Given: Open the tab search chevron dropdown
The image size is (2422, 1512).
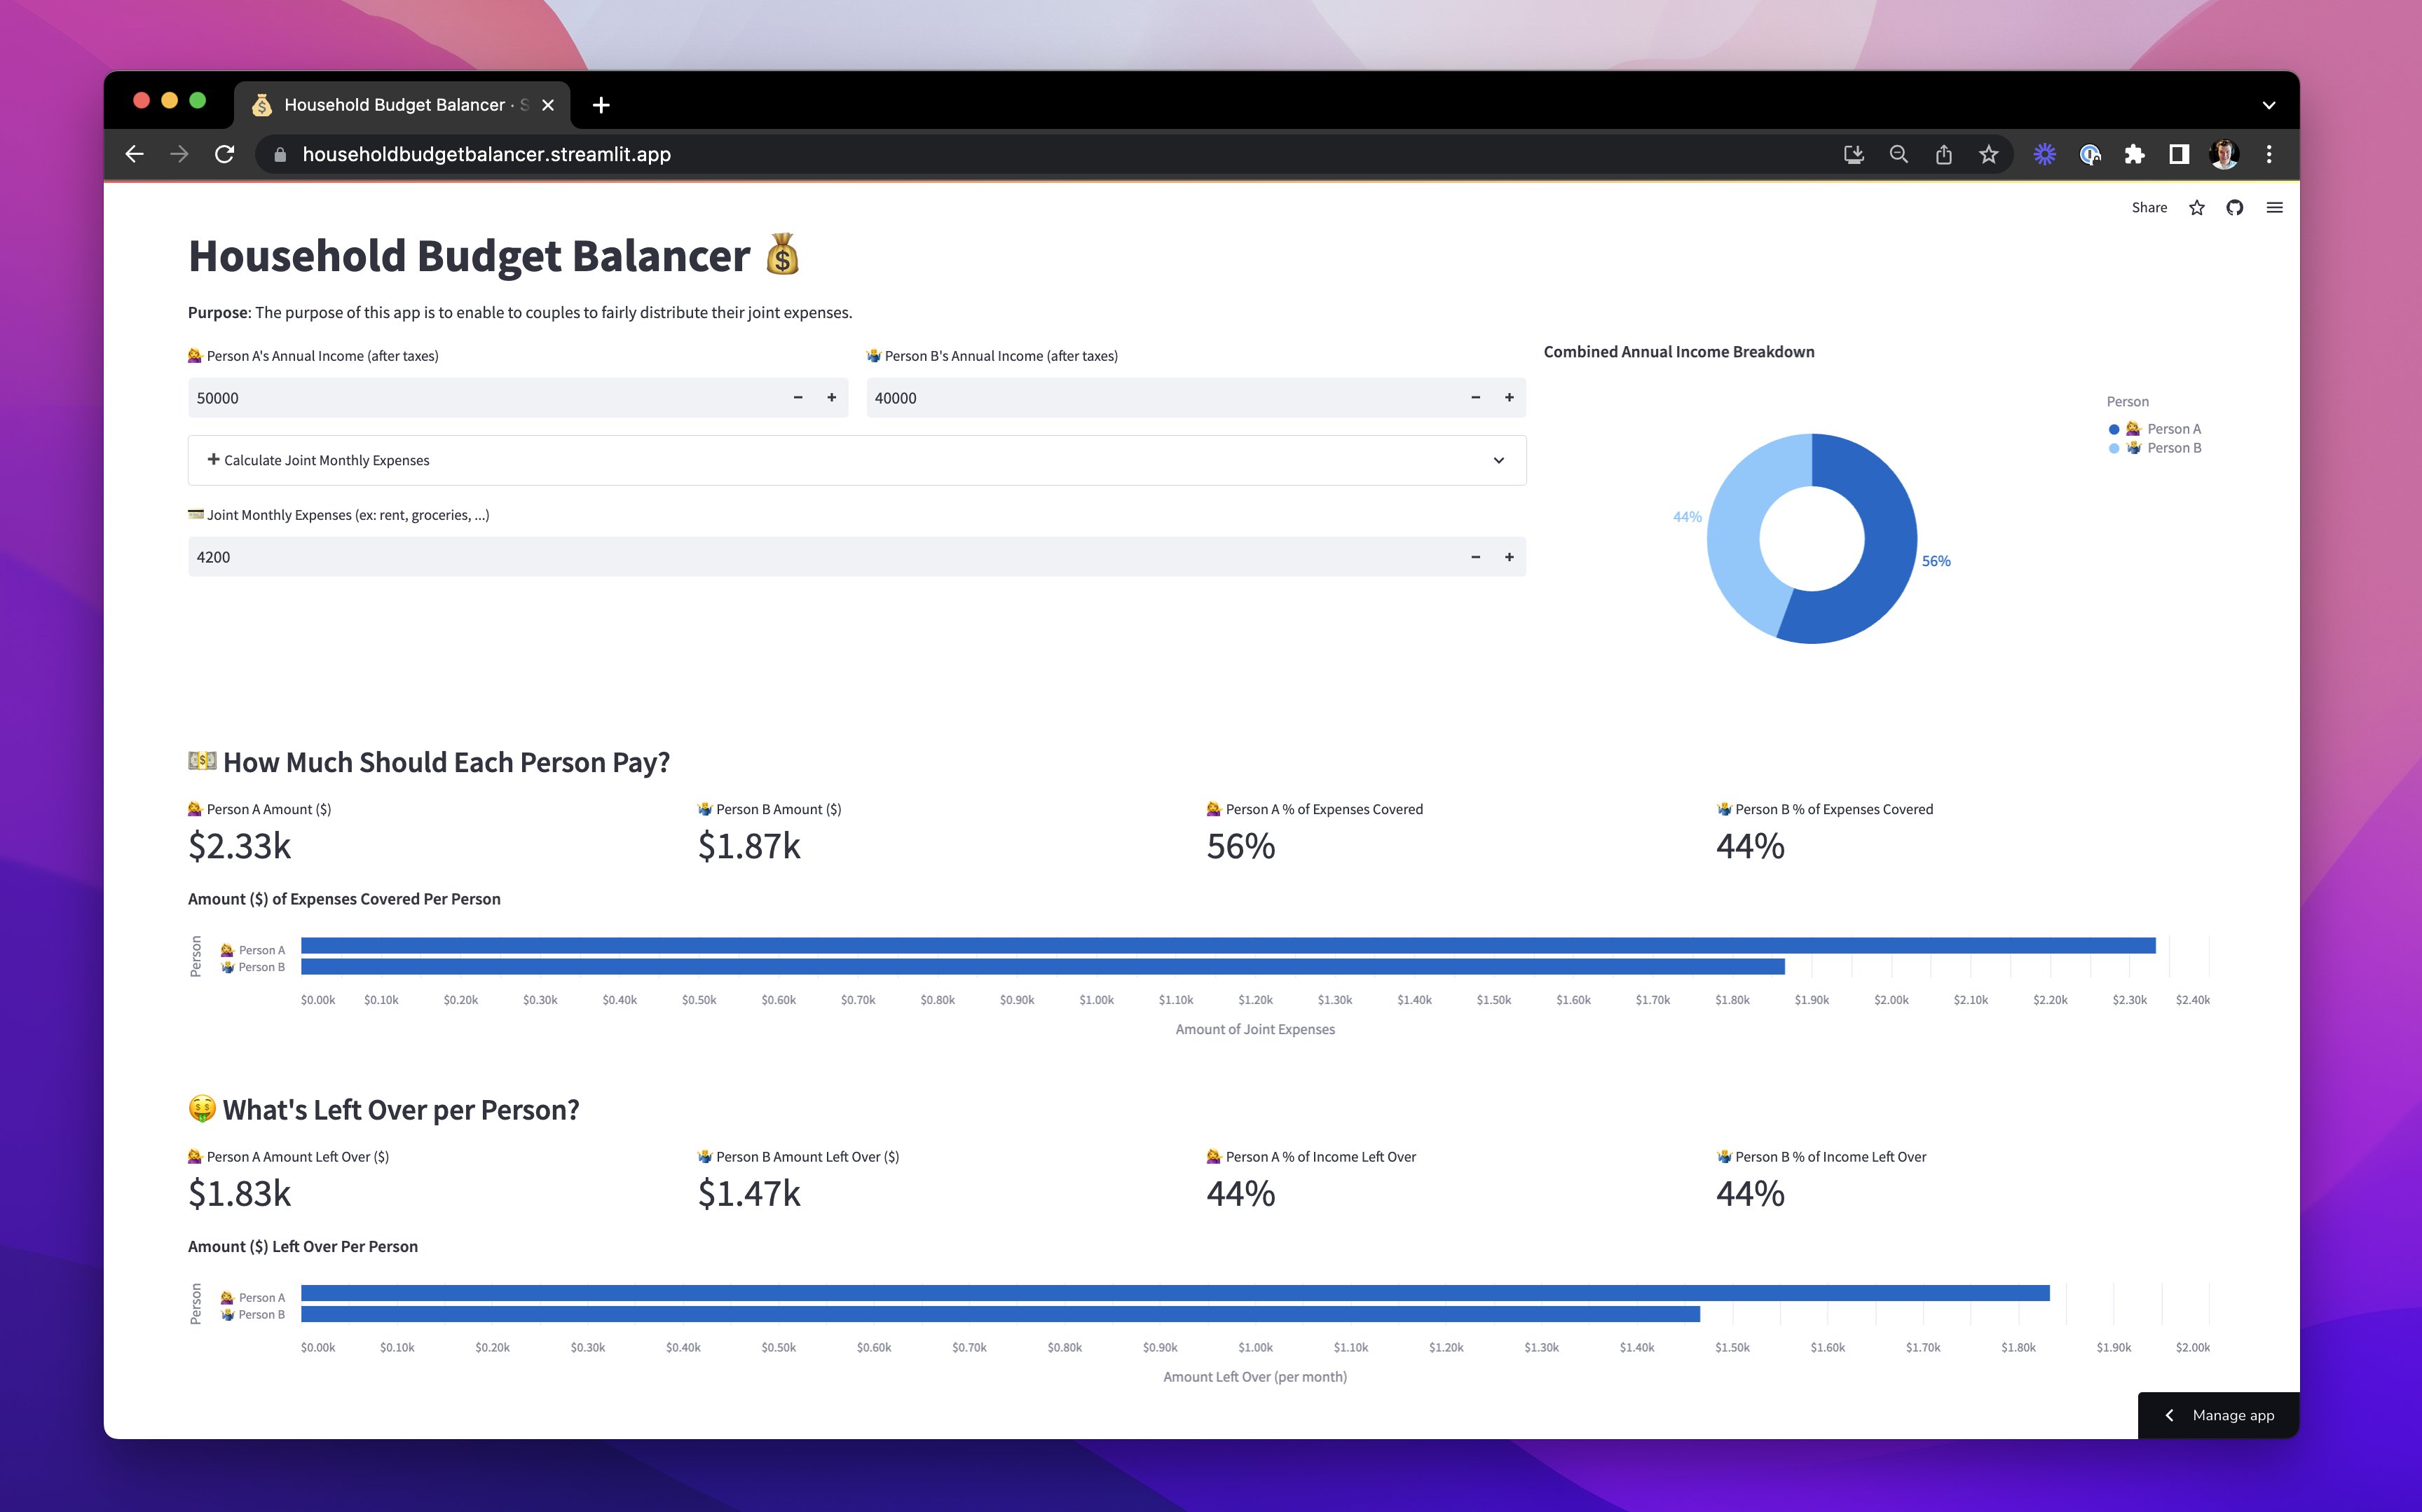Looking at the screenshot, I should click(2268, 105).
